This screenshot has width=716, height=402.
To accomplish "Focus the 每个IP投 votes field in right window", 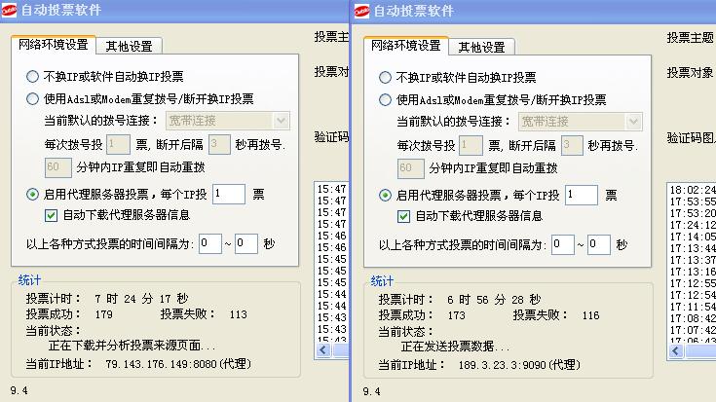I will [x=581, y=195].
